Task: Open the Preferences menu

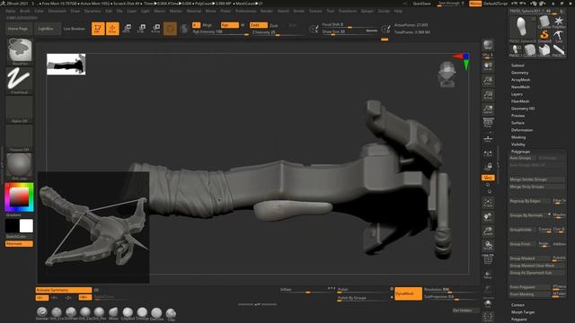Action: pyautogui.click(x=245, y=11)
